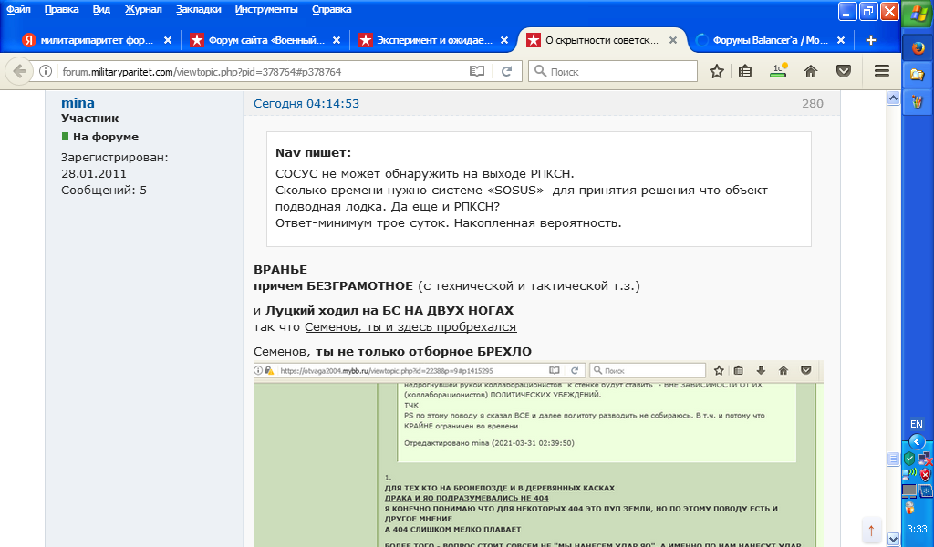Focus the Поиск search field
934x547 pixels.
(612, 71)
